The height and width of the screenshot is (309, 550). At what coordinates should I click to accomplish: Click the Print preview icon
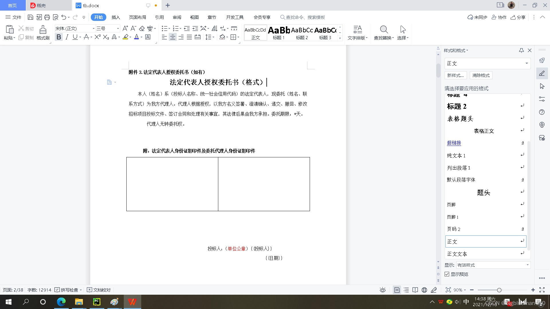[x=56, y=17]
